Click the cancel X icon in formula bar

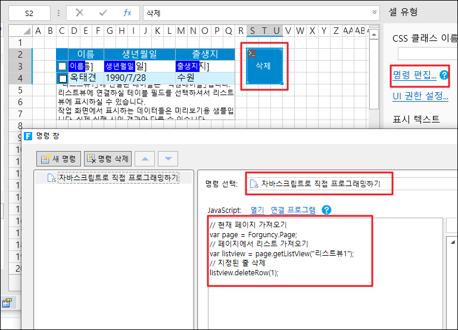click(80, 12)
